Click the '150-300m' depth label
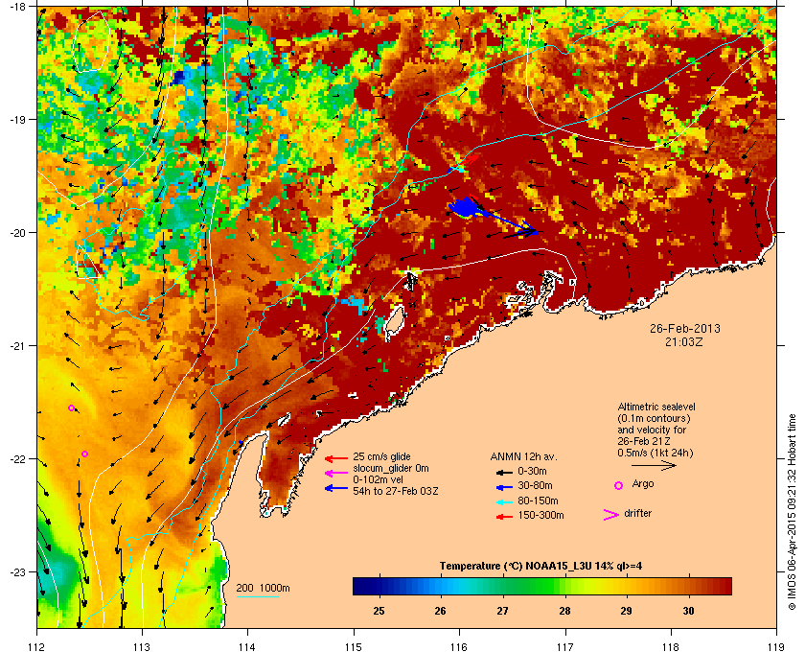Screen dimensions: 805x652 point(540,515)
